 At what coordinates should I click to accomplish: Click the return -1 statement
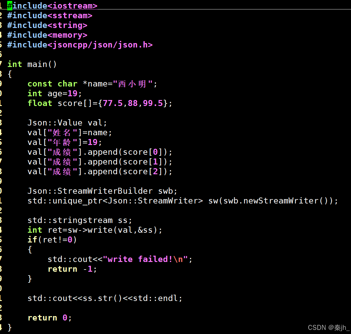click(72, 269)
